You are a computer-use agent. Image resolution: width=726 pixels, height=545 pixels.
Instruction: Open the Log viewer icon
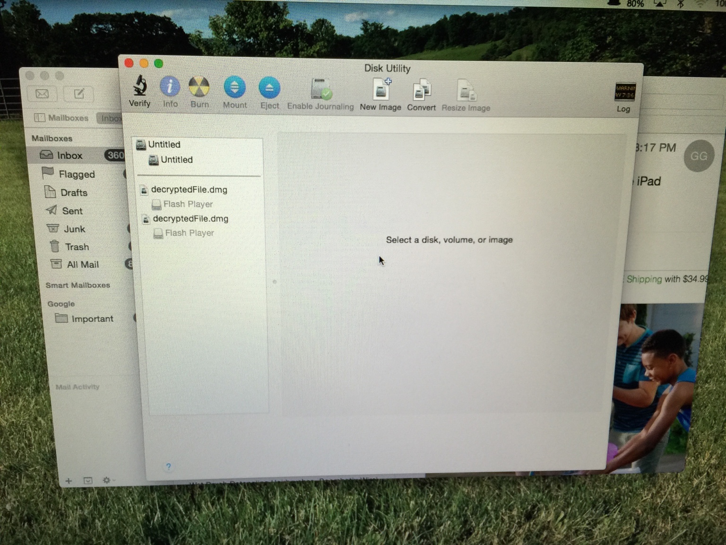tap(625, 92)
